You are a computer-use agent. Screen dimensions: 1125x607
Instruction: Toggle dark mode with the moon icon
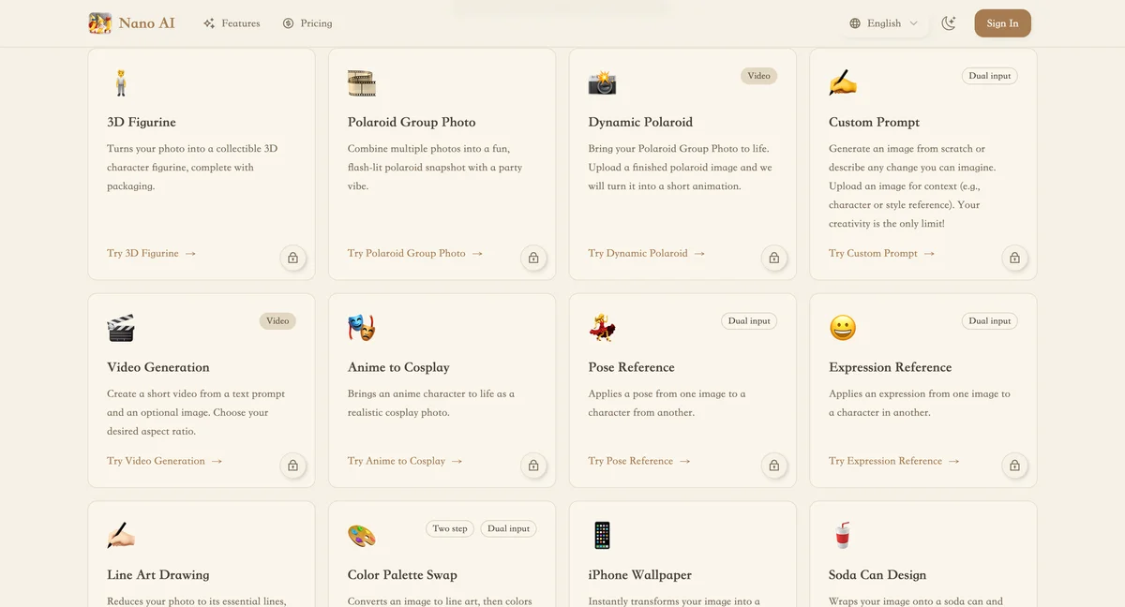(949, 23)
